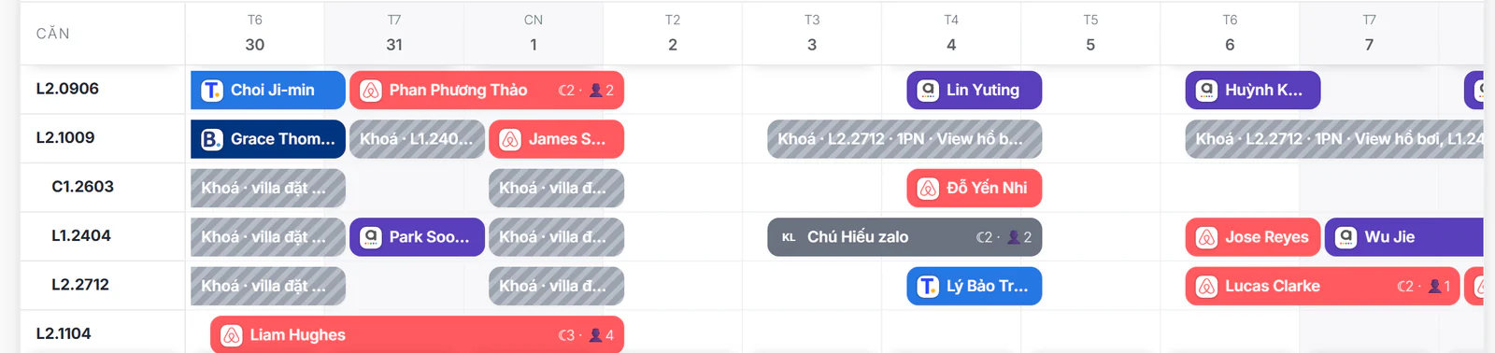The height and width of the screenshot is (353, 1495).
Task: Open the Huỳnh K... booking block
Action: tap(1253, 91)
